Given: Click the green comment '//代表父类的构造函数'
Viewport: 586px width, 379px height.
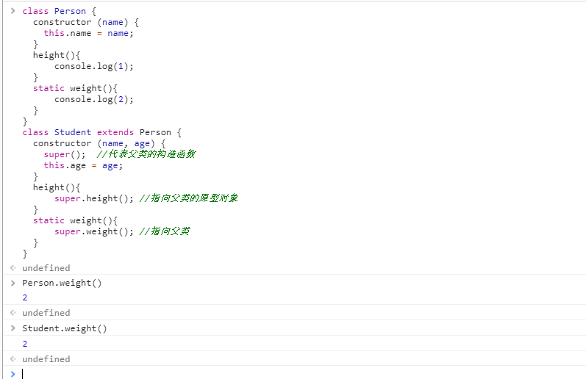Looking at the screenshot, I should tap(146, 154).
